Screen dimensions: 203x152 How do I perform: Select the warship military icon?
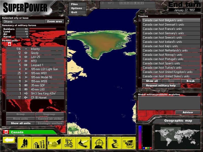(83, 143)
